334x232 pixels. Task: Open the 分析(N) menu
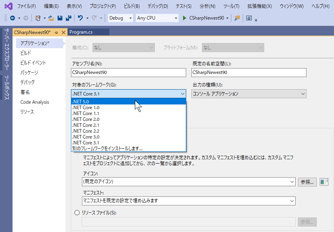[207, 6]
